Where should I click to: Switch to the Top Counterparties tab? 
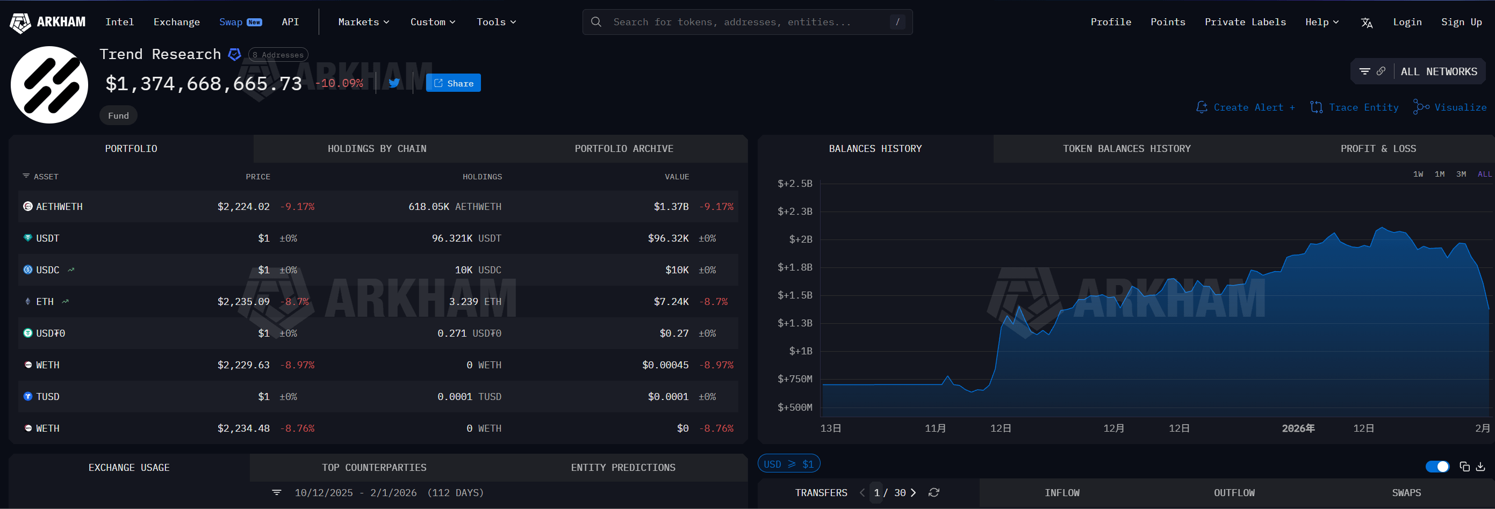pyautogui.click(x=374, y=467)
